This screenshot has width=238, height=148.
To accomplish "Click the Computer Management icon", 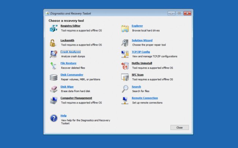I will pos(53,100).
